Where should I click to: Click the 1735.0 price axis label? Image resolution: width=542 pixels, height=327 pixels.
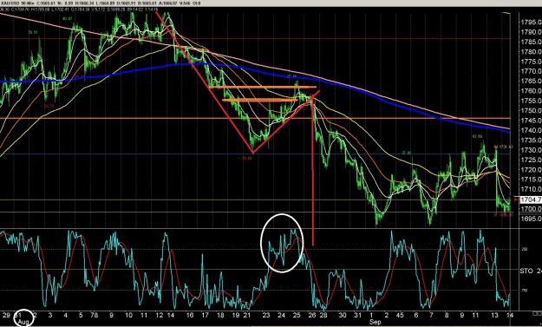click(532, 141)
